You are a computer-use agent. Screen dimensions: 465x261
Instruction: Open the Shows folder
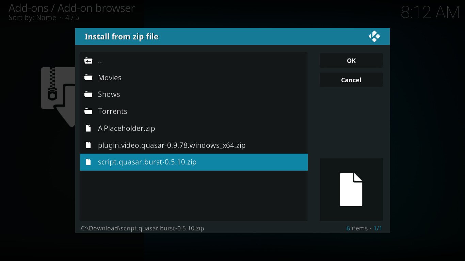point(194,94)
